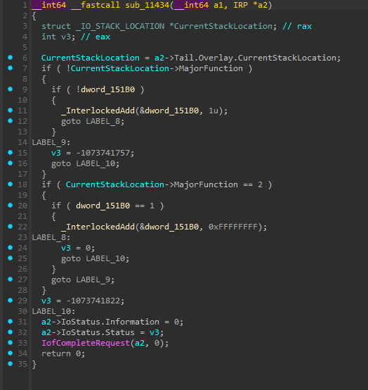368x390 pixels.
Task: Click the IofCompleteRequest function call
Action: 86,343
